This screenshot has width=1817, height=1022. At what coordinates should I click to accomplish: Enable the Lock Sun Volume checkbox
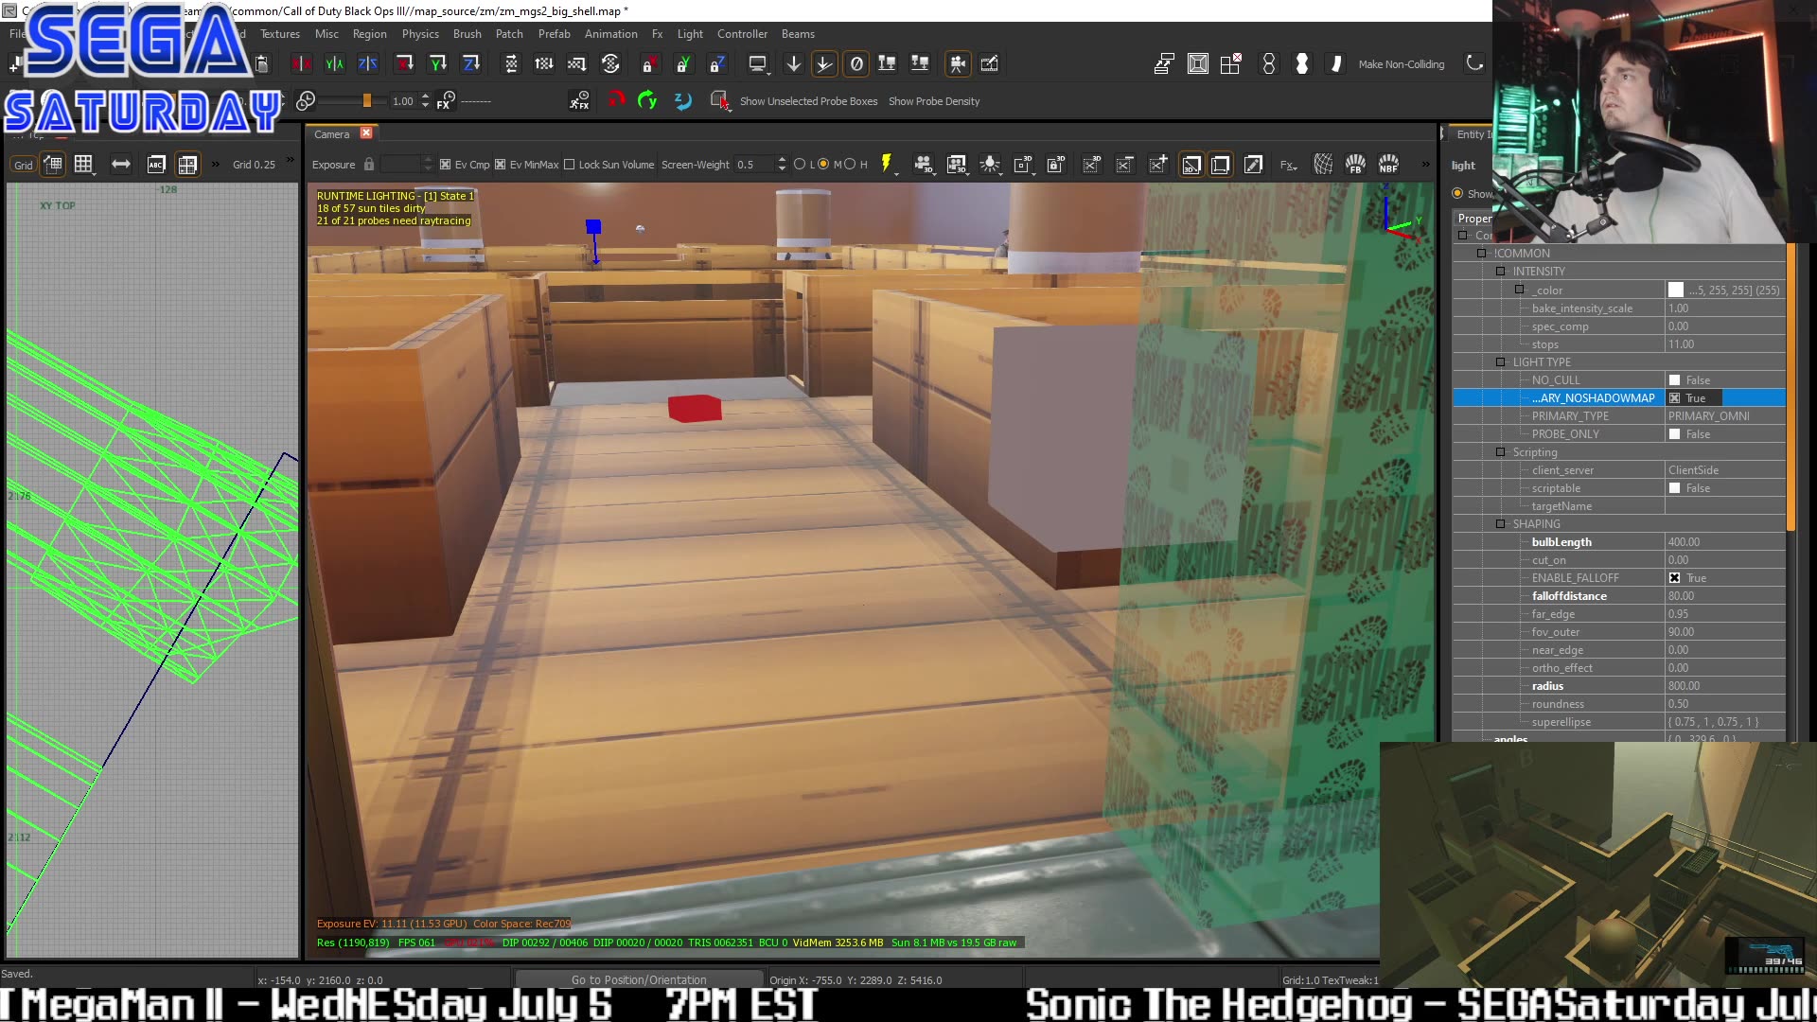click(x=571, y=164)
